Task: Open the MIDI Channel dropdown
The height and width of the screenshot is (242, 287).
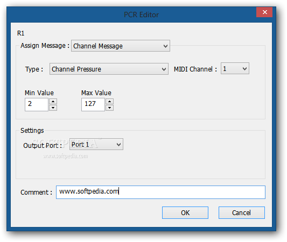Action: click(235, 68)
